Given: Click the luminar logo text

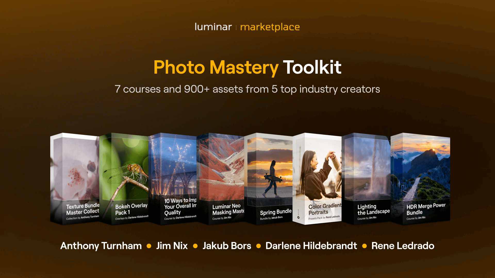Looking at the screenshot, I should click(x=213, y=27).
